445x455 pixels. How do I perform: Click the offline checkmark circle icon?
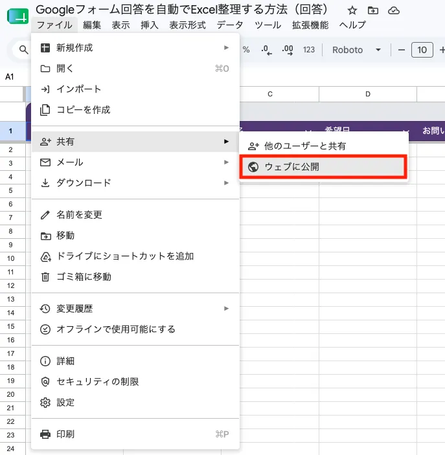coord(45,329)
